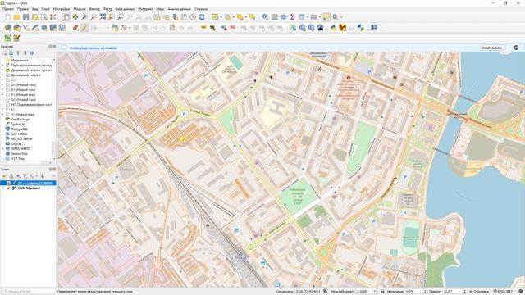Image resolution: width=525 pixels, height=295 pixels.
Task: Open the Processing Toolbox gear icon
Action: (283, 17)
